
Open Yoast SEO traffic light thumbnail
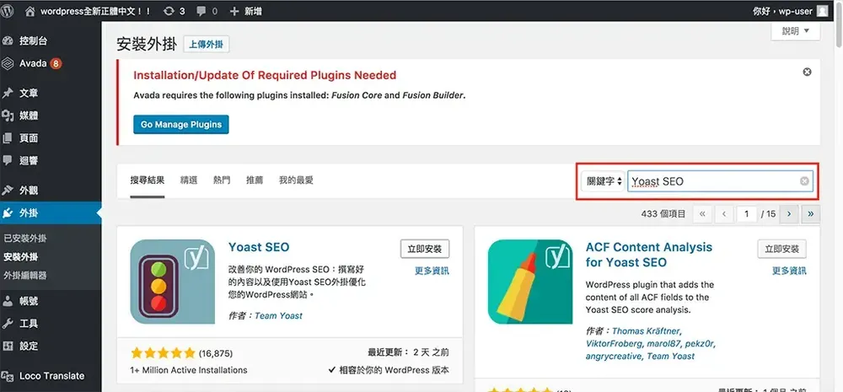coord(173,282)
